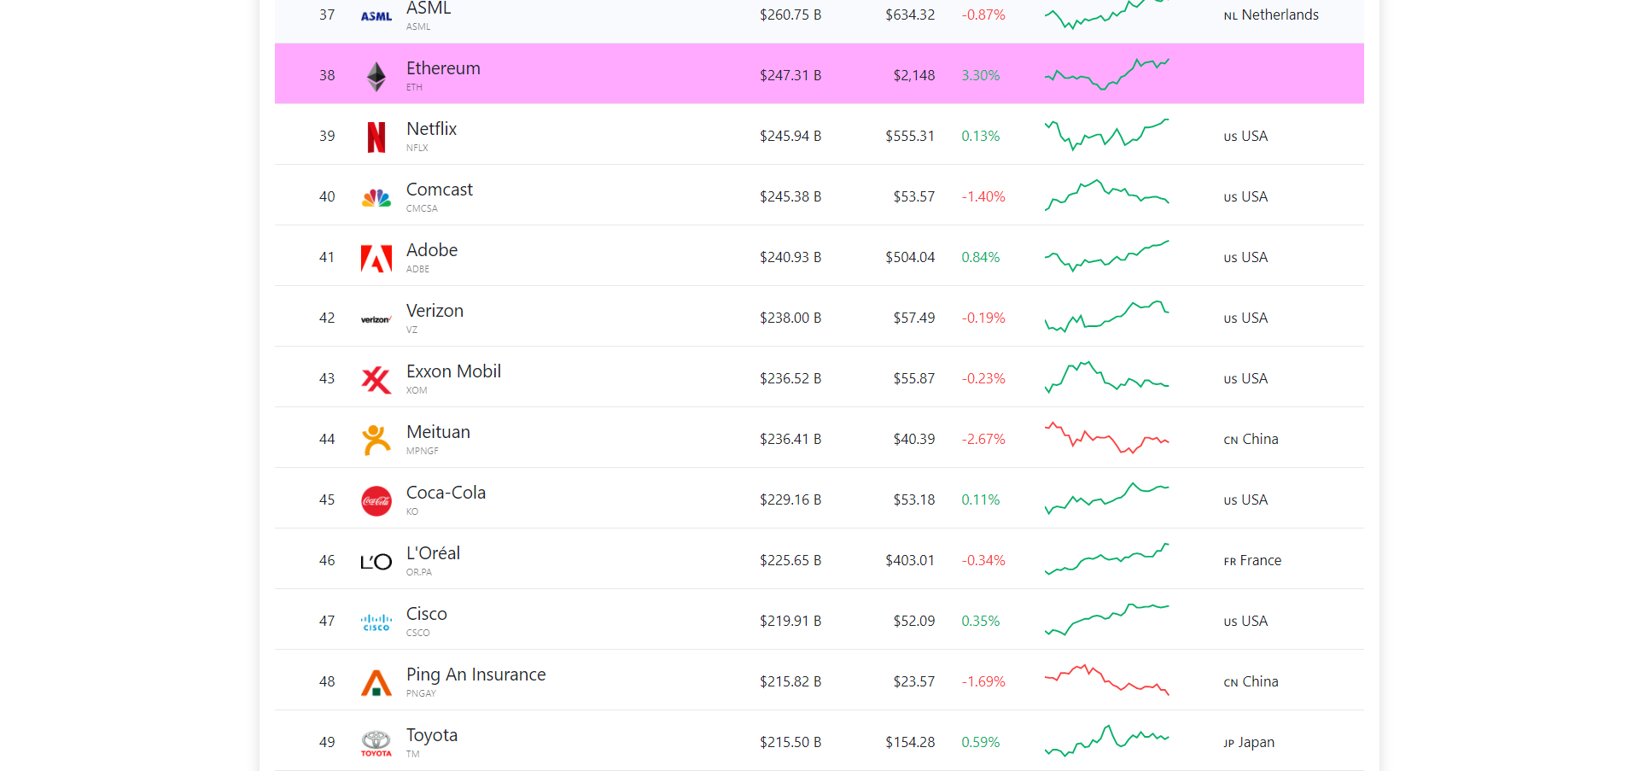Click Cisco market cap $219.91 B
Image resolution: width=1639 pixels, height=771 pixels.
coord(790,621)
